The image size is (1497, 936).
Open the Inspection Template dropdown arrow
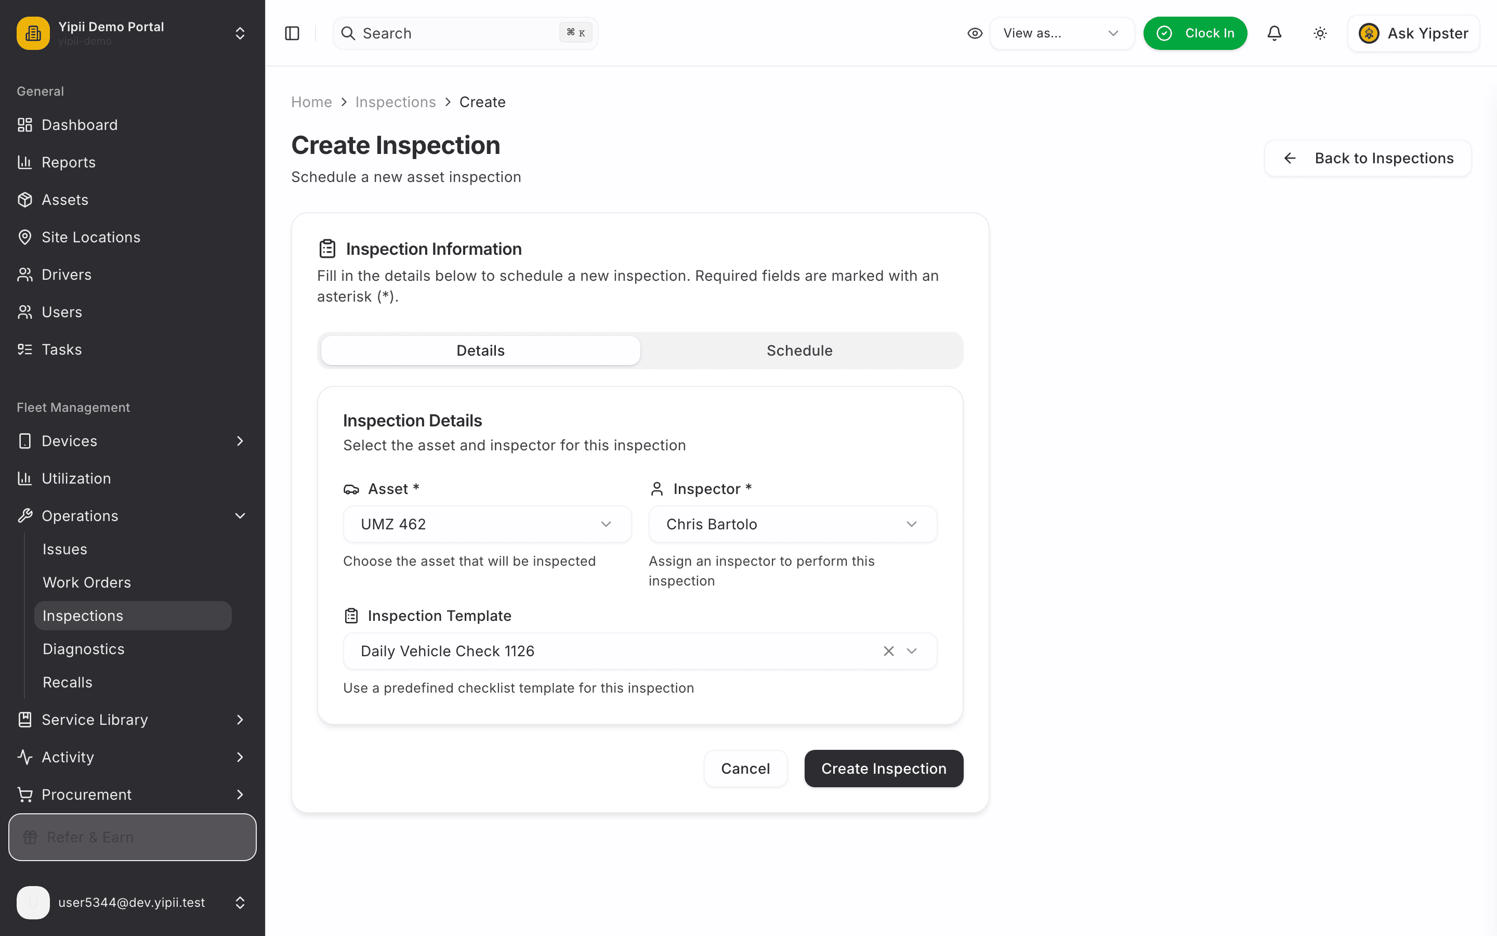click(x=912, y=651)
